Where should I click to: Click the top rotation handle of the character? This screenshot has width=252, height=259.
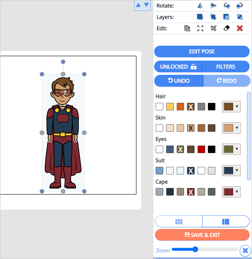[x=63, y=62]
